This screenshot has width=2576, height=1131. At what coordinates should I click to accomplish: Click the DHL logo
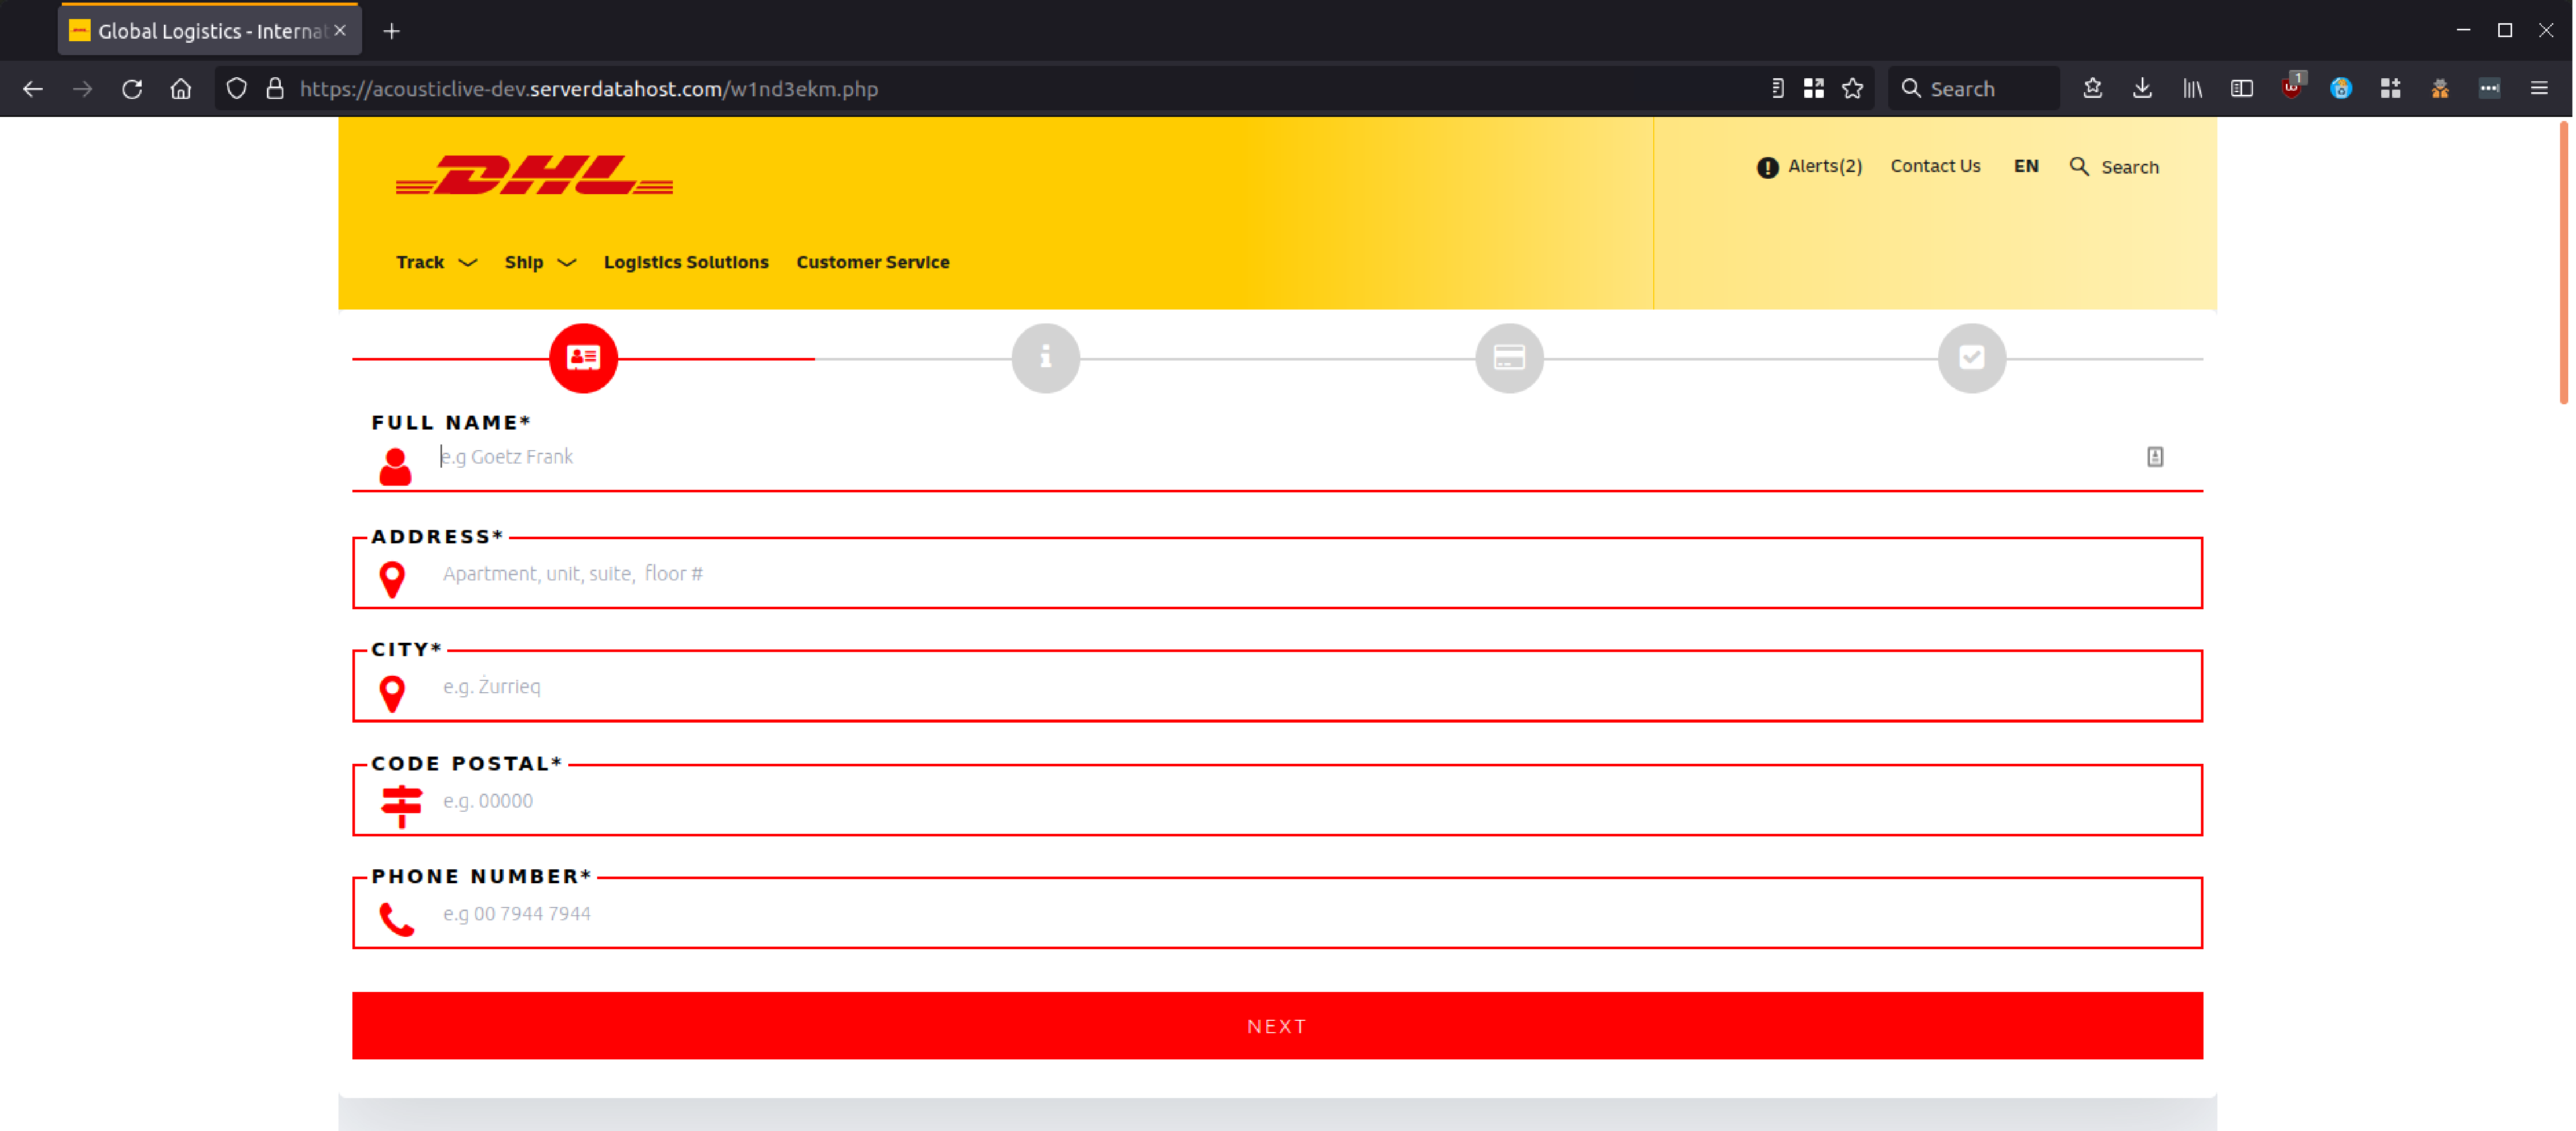tap(533, 177)
